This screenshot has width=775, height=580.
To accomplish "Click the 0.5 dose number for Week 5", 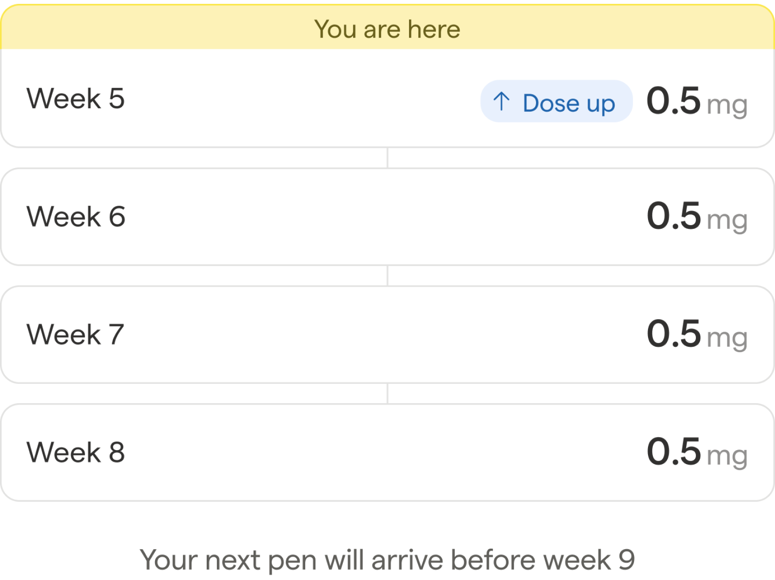I will (x=673, y=100).
